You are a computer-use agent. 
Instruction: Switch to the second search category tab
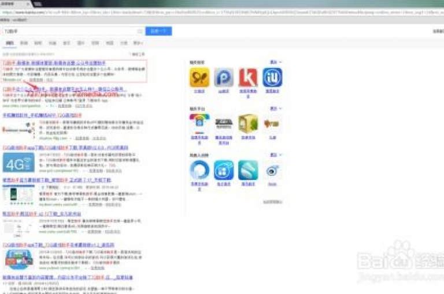tap(24, 43)
